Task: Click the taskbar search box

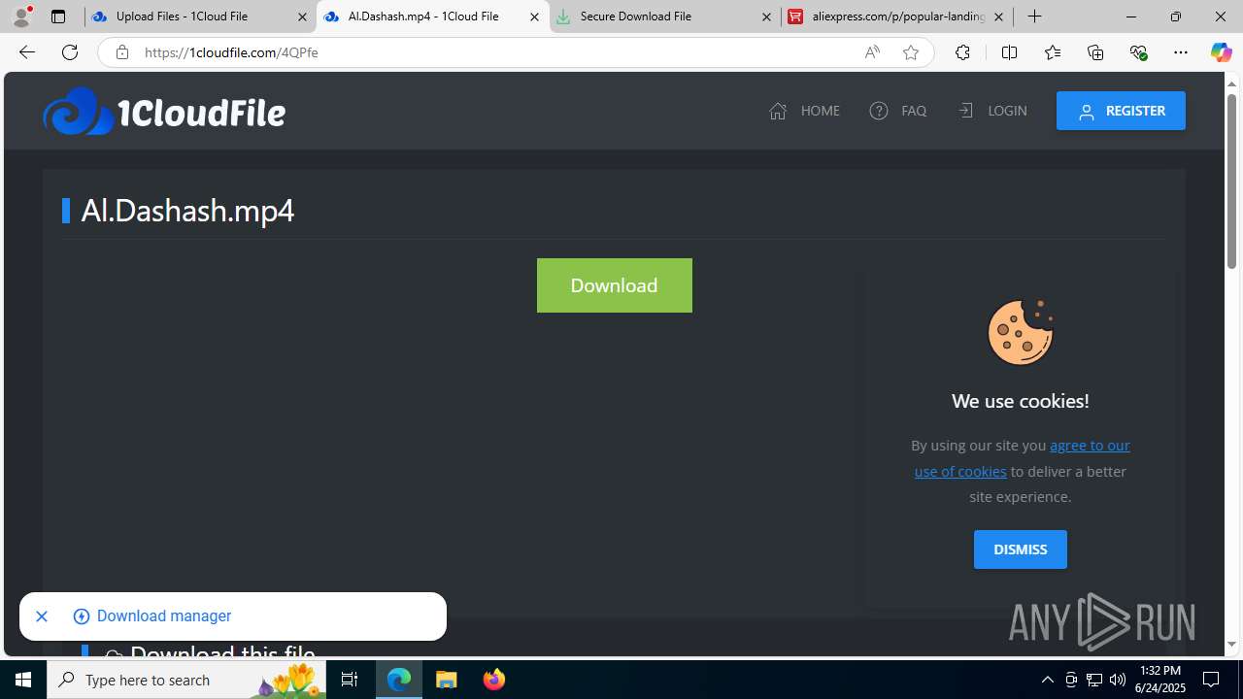Action: tap(186, 680)
